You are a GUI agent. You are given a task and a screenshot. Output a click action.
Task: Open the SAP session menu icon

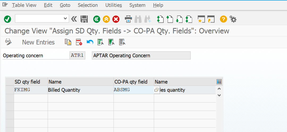click(5, 5)
